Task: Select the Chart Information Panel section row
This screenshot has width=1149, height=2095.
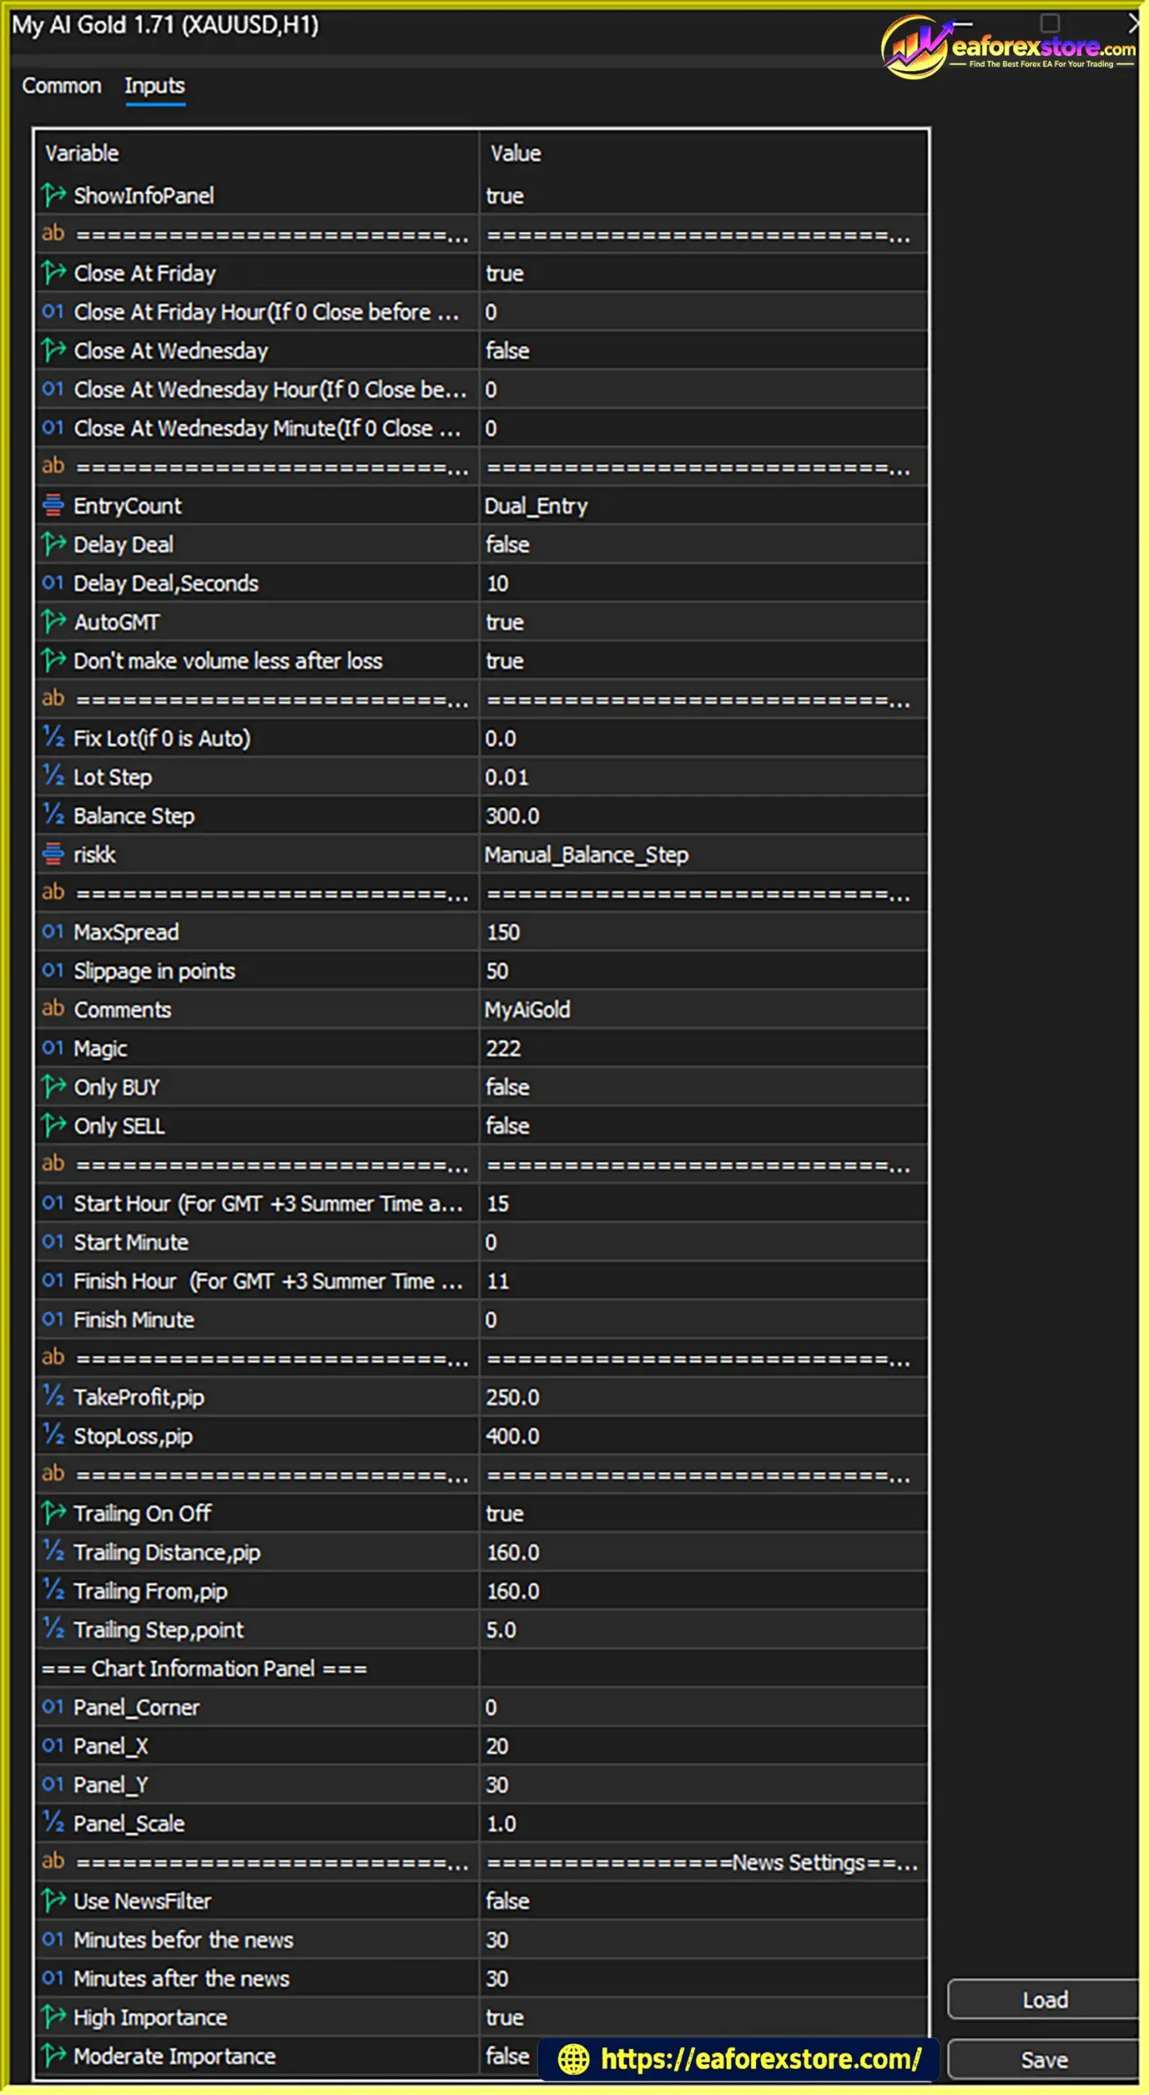Action: point(482,1669)
